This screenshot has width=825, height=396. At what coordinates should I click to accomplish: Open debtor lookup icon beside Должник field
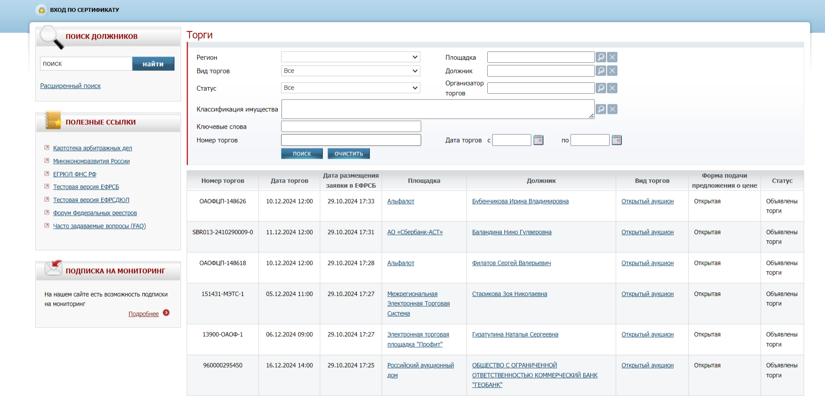pyautogui.click(x=600, y=70)
